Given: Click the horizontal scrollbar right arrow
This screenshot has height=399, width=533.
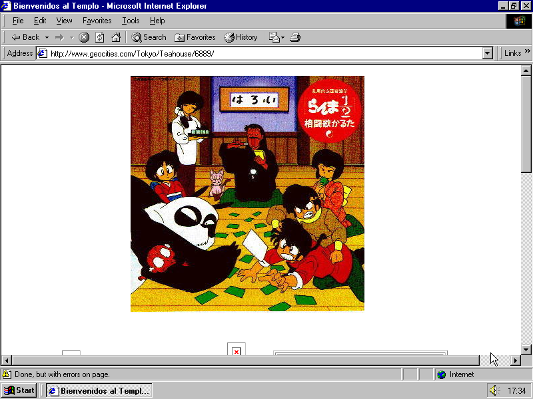Looking at the screenshot, I should [x=516, y=360].
